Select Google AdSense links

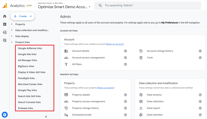click(x=30, y=48)
